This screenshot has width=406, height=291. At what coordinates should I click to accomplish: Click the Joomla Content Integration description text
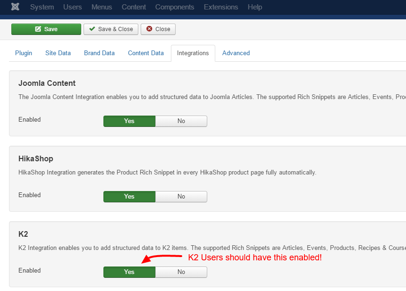212,97
